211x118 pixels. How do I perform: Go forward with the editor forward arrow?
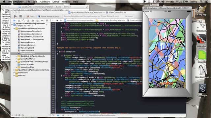tap(61, 20)
